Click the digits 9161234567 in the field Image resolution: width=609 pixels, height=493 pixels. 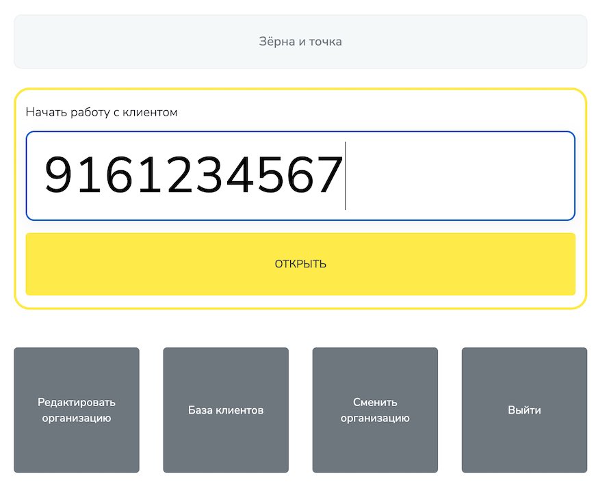(194, 175)
